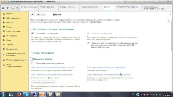Open Главное section in sidebar
Screen dimensions: 173x97
click(x=9, y=14)
